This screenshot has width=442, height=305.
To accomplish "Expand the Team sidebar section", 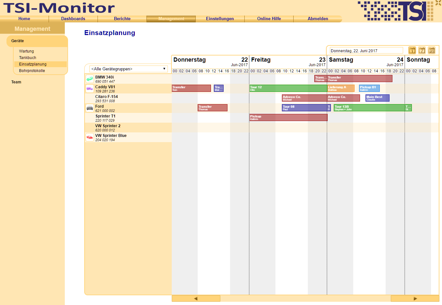I will (16, 82).
